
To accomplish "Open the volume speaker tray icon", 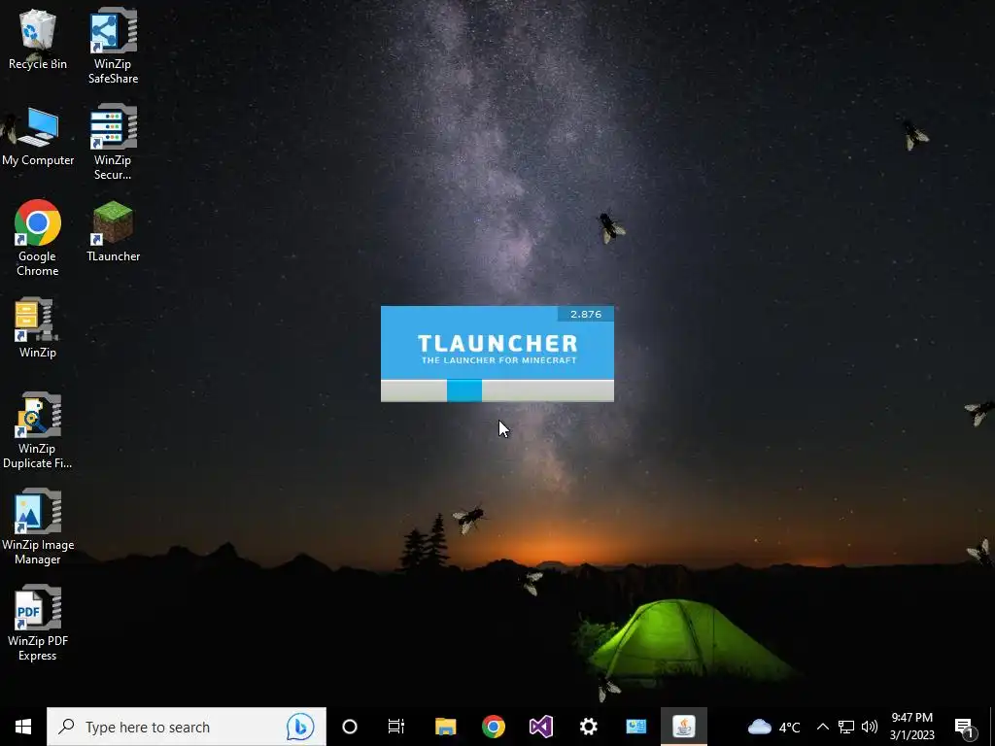I will (870, 727).
